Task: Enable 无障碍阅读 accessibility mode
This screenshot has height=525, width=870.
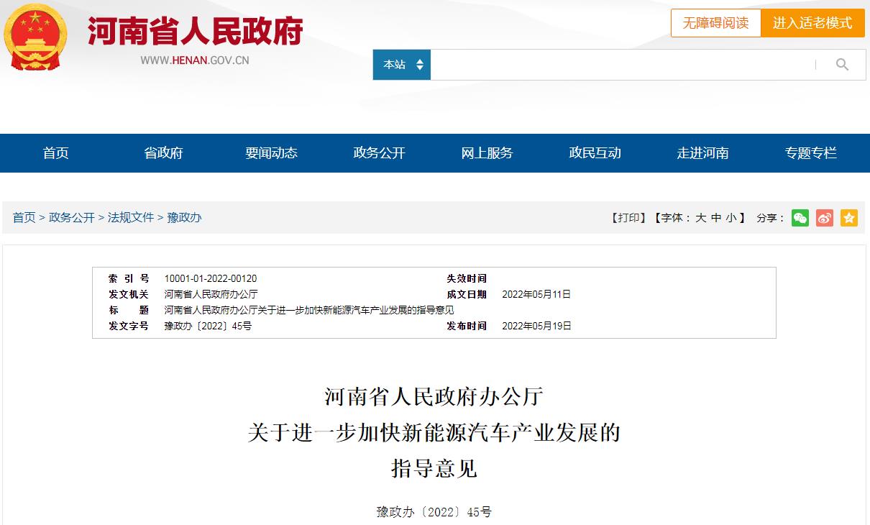Action: [x=715, y=23]
